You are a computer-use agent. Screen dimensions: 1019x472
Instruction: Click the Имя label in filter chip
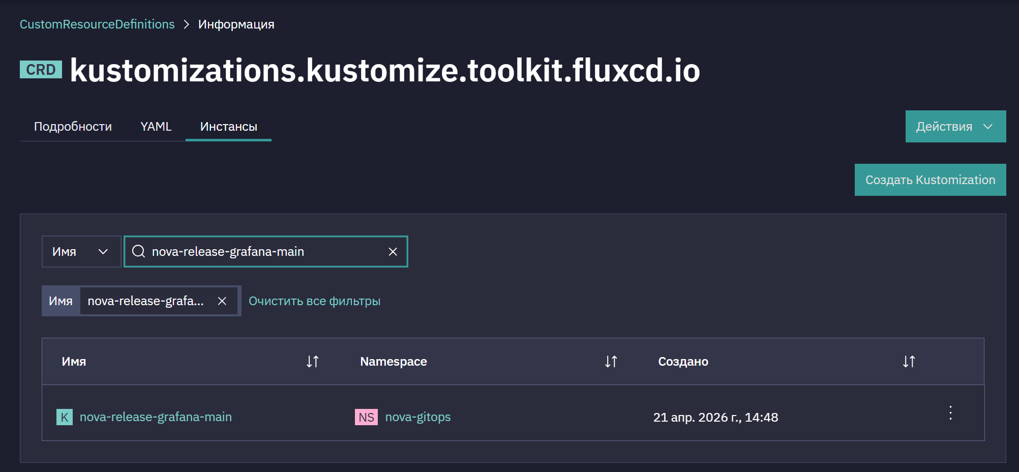61,301
